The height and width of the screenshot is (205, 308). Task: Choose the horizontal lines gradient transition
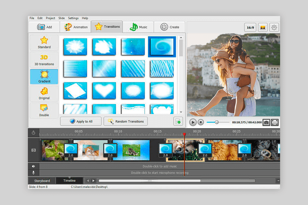coord(75,69)
